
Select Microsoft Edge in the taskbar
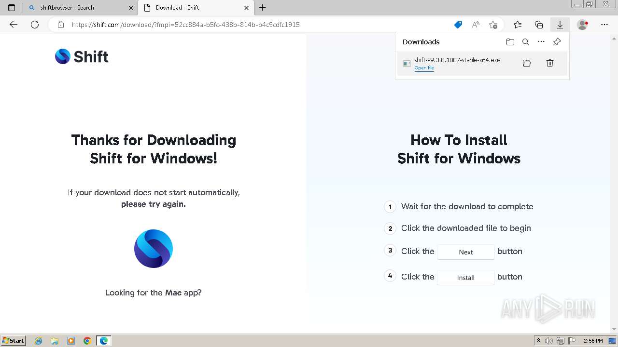click(x=104, y=341)
